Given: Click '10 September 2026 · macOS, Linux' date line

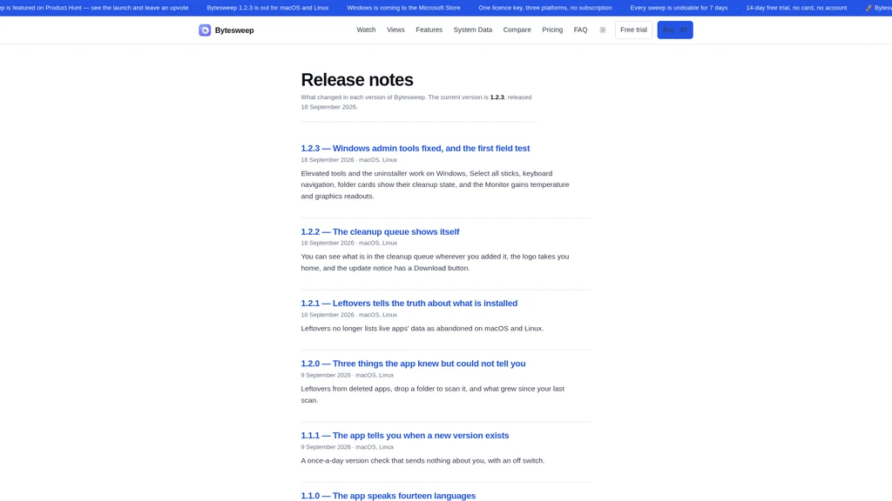Looking at the screenshot, I should pyautogui.click(x=348, y=315).
